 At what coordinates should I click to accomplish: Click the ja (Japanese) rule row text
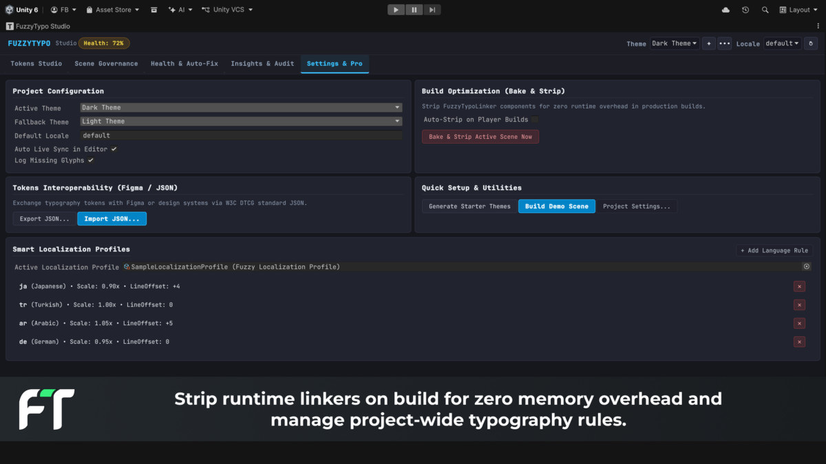pyautogui.click(x=100, y=287)
